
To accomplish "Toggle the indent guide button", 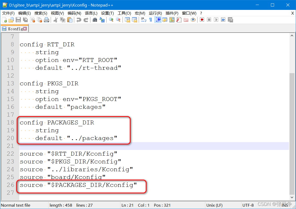I will tap(158, 20).
